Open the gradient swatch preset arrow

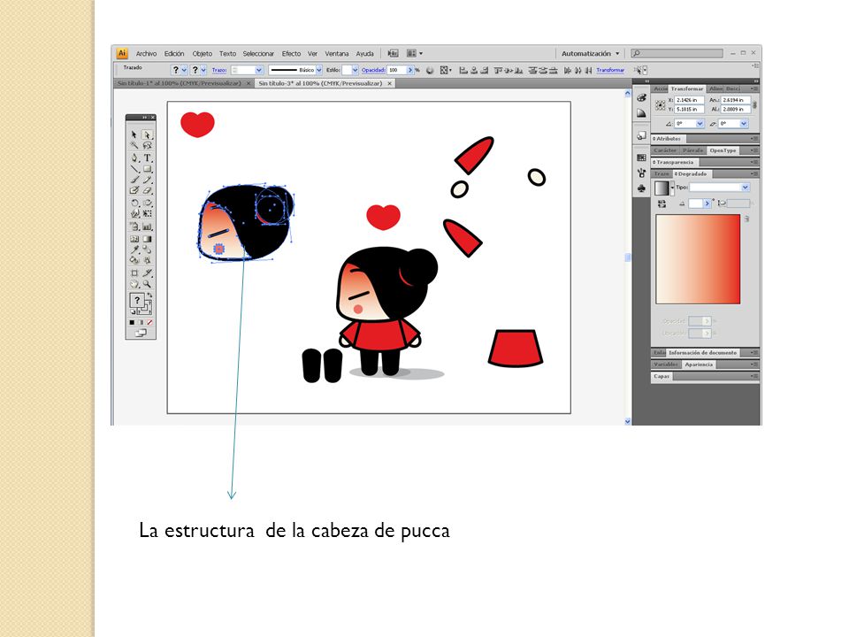click(x=672, y=188)
